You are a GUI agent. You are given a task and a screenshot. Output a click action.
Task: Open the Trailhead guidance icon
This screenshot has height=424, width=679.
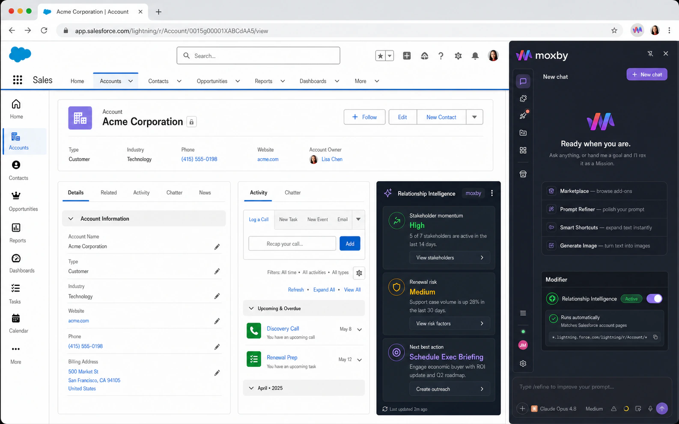tap(424, 56)
